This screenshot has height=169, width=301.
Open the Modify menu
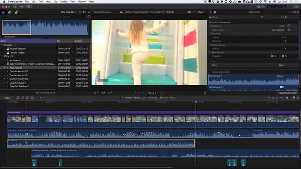coord(64,2)
